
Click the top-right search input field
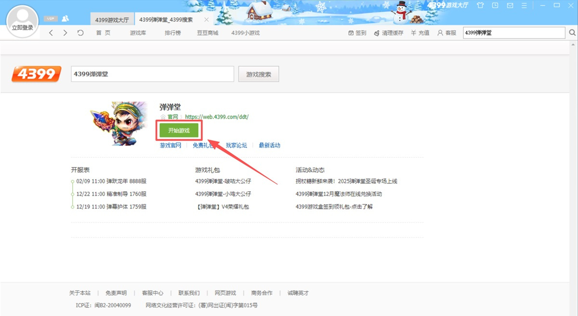[x=513, y=33]
